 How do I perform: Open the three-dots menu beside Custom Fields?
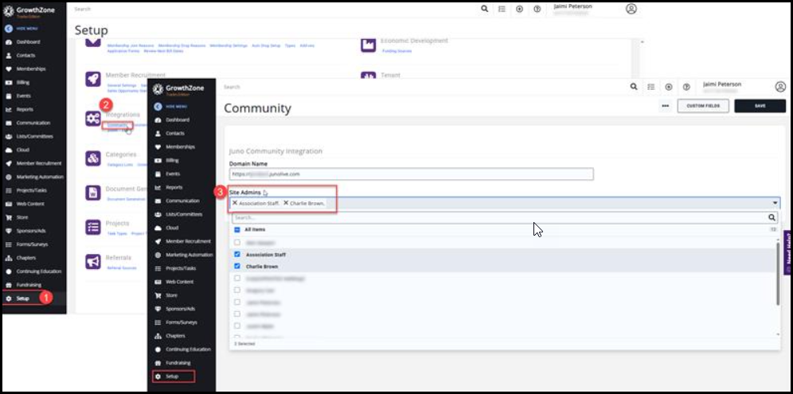pyautogui.click(x=665, y=107)
